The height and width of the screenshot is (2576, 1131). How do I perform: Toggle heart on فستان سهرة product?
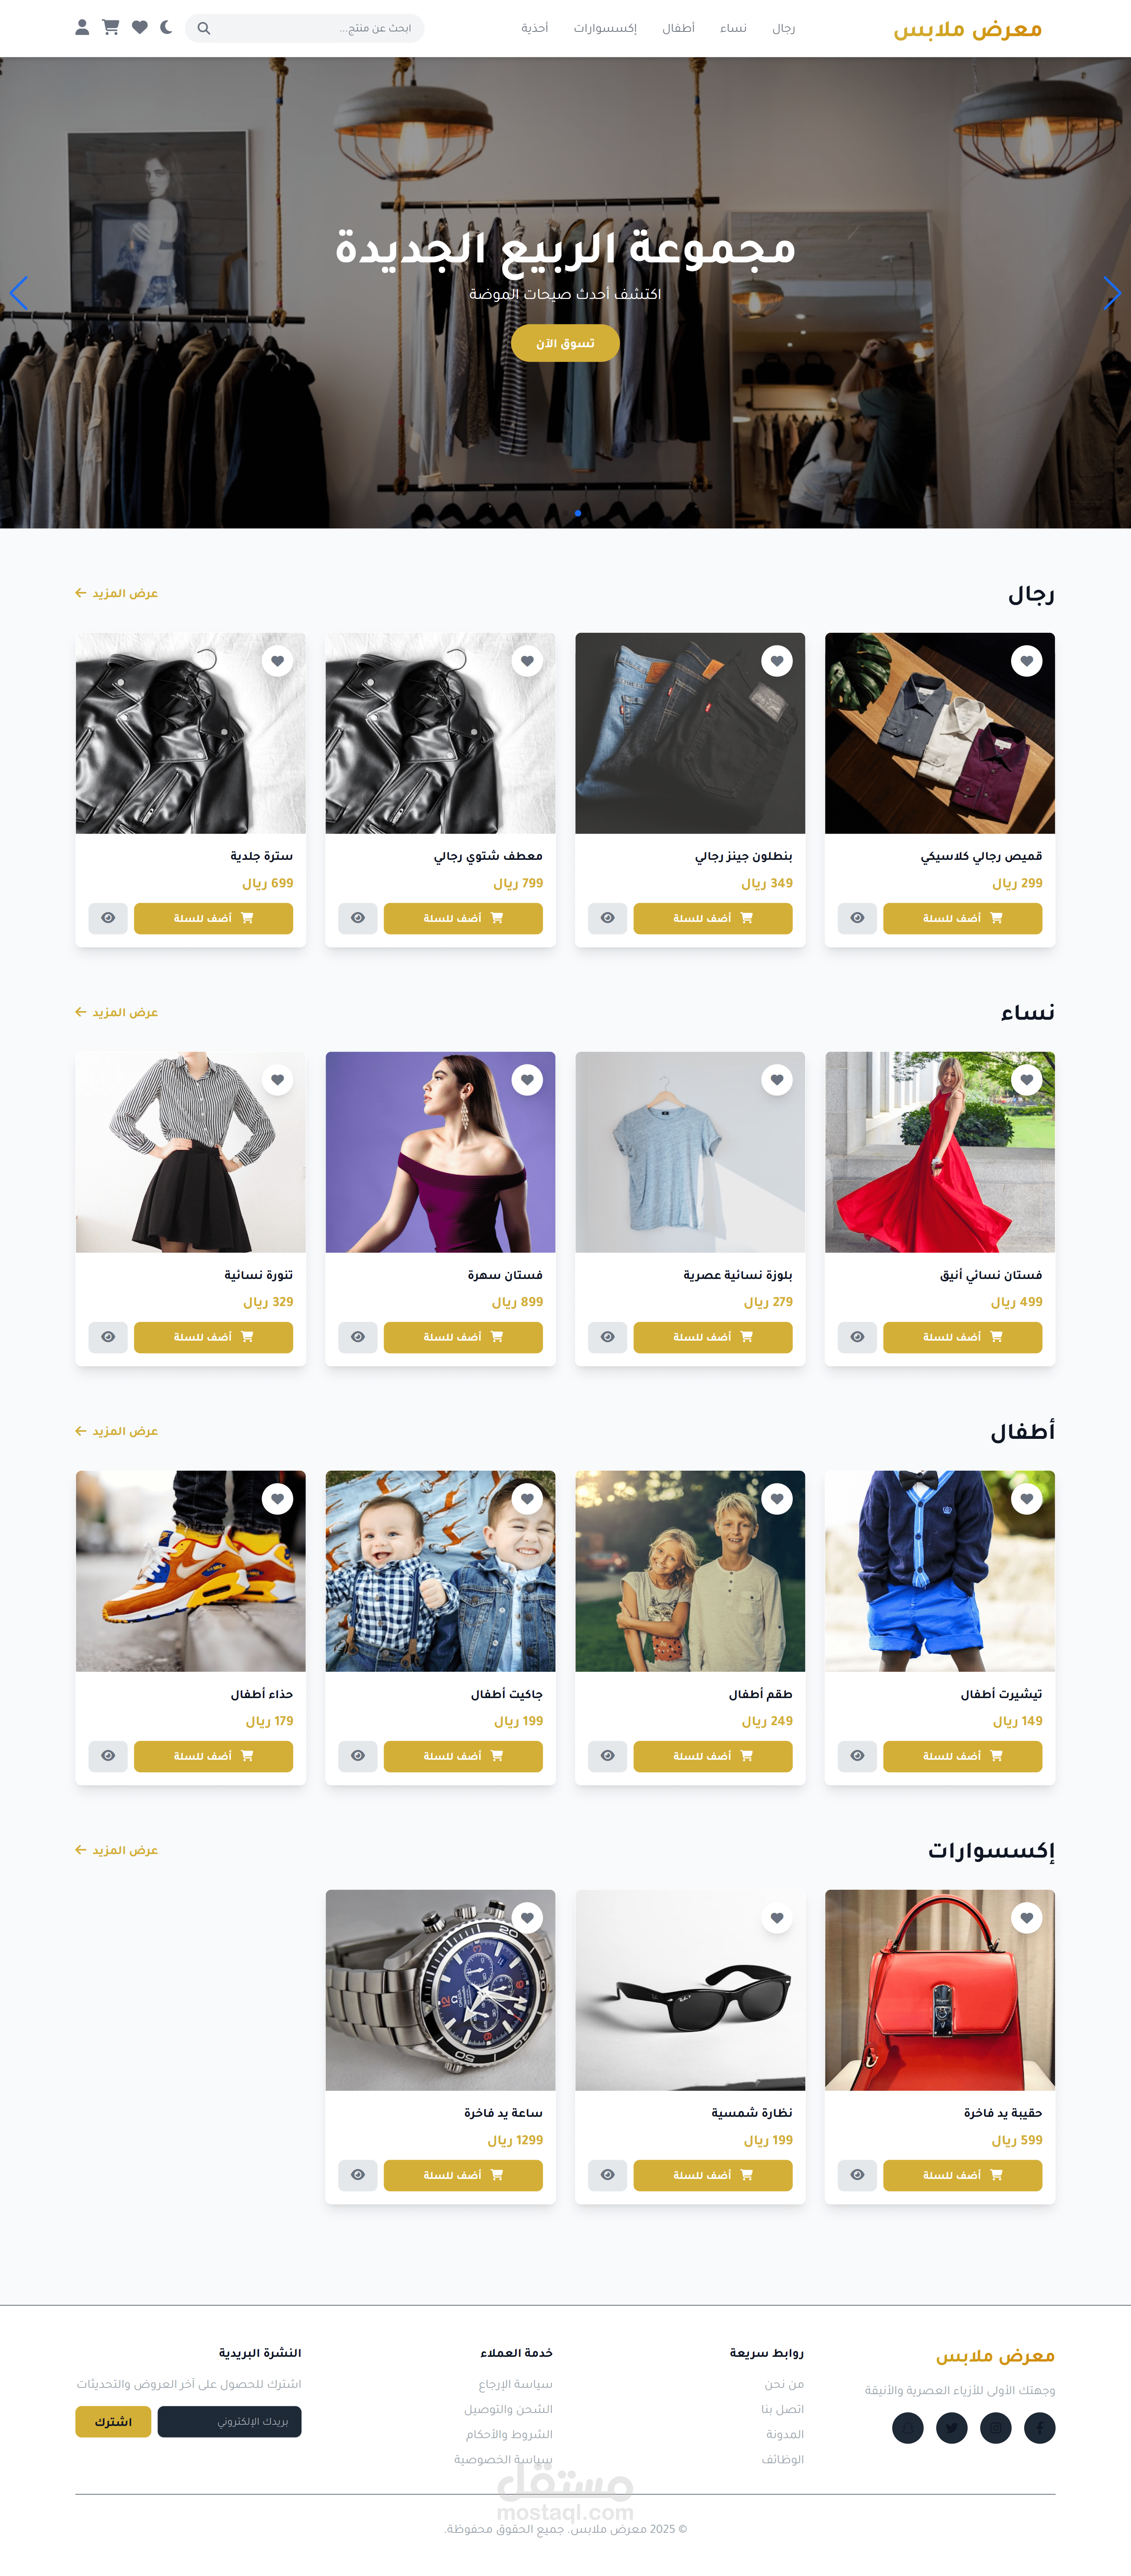click(x=527, y=1080)
